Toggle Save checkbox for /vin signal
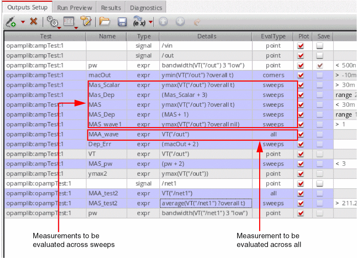This screenshot has width=357, height=258. click(320, 46)
